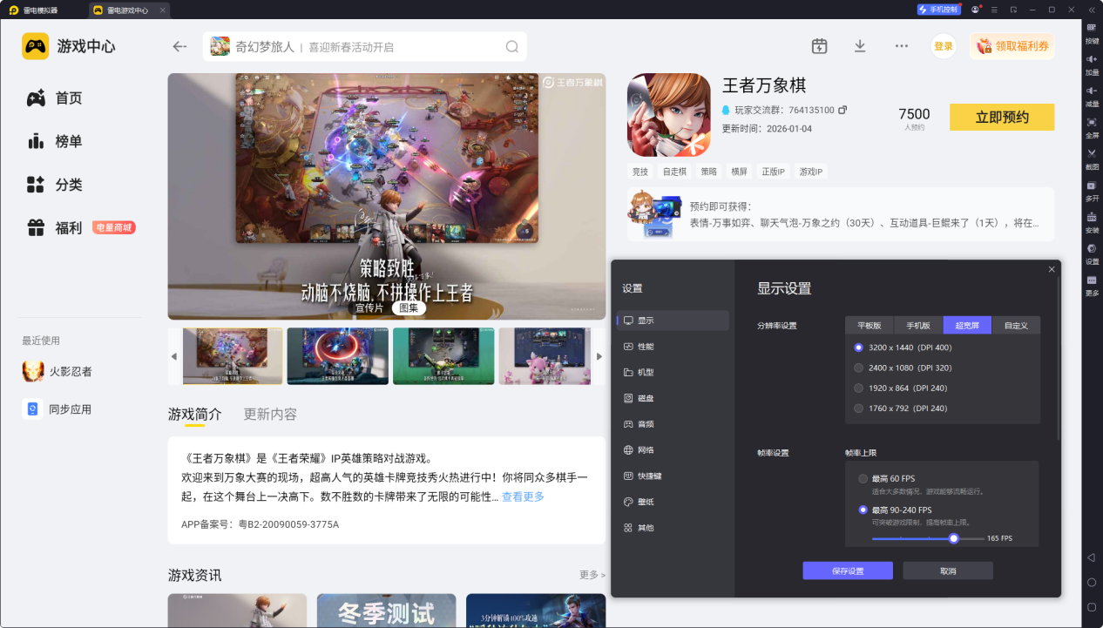Open the 按键 key-mapping tool in right sidebar
This screenshot has height=628, width=1103.
click(1092, 32)
